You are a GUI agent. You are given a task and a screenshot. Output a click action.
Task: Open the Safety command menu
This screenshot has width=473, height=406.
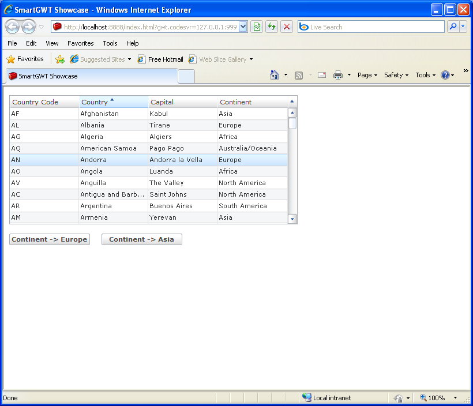(x=396, y=75)
